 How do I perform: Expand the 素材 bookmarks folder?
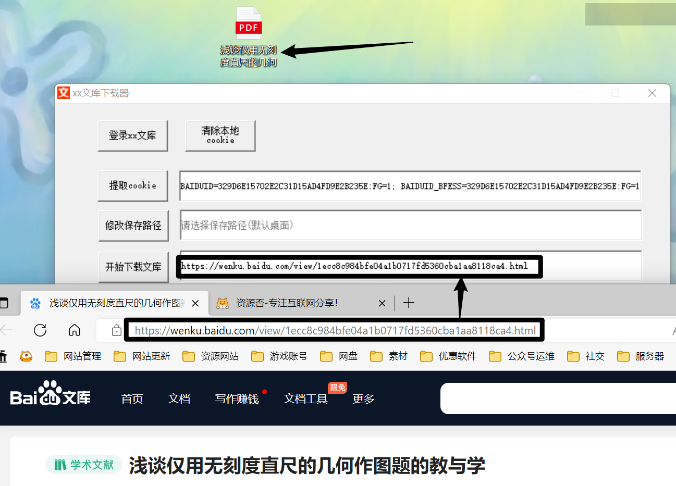389,356
